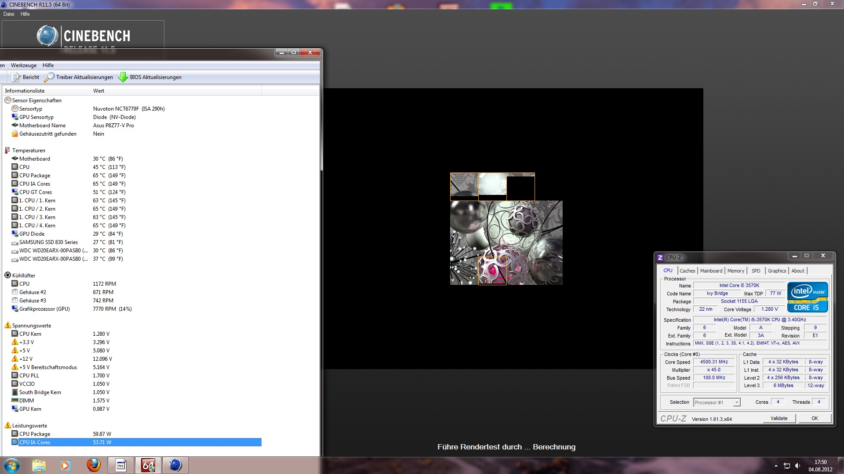Open Windows Explorer taskbar folder icon
The image size is (844, 474).
point(39,465)
